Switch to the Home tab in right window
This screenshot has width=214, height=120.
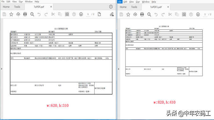click(x=123, y=7)
